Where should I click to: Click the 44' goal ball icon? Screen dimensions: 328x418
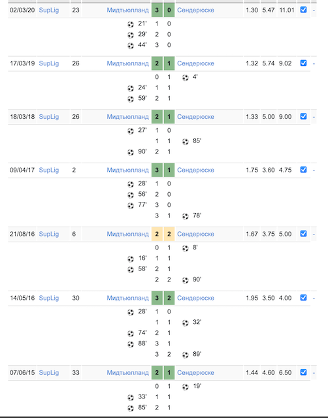click(131, 46)
